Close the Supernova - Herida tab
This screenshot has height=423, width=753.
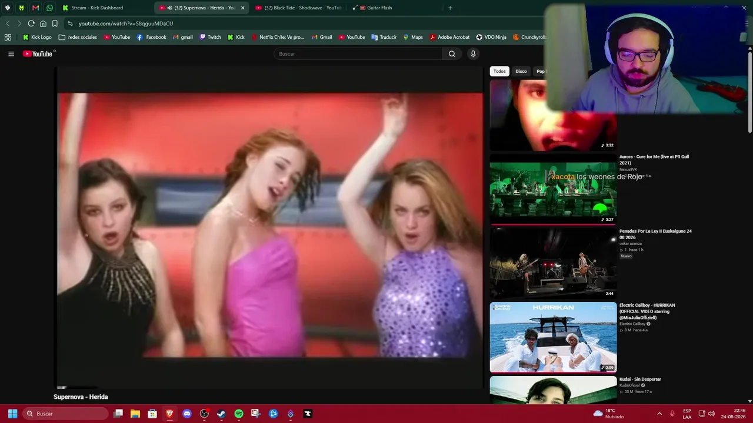coord(242,8)
